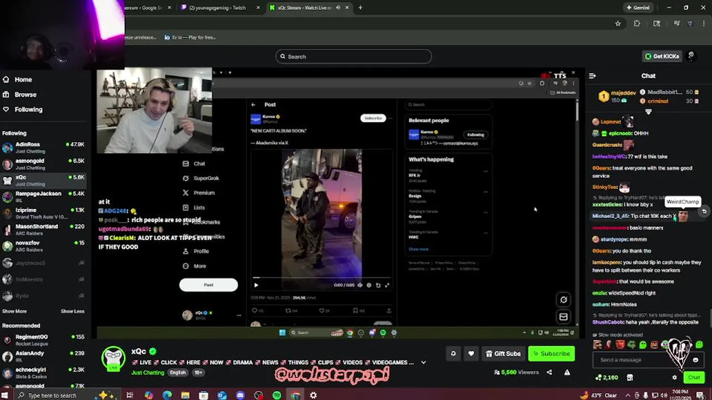
Task: Select RampageJackson in Following list
Action: [43, 197]
